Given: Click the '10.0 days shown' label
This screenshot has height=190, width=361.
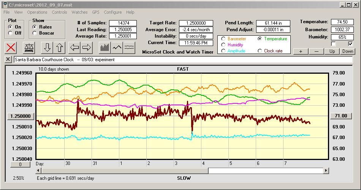Looking at the screenshot, I should [54, 69].
